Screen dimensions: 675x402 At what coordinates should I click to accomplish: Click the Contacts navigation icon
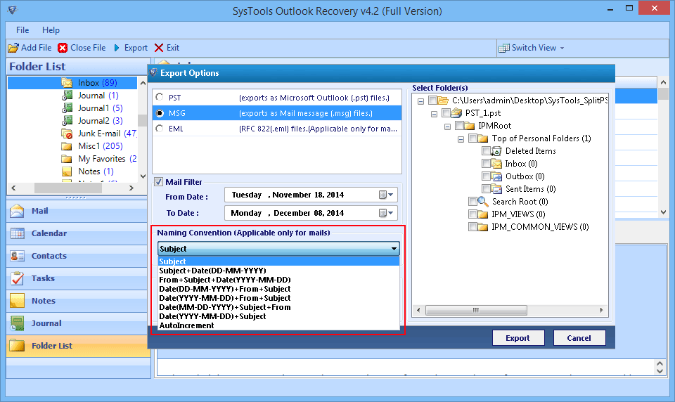17,256
